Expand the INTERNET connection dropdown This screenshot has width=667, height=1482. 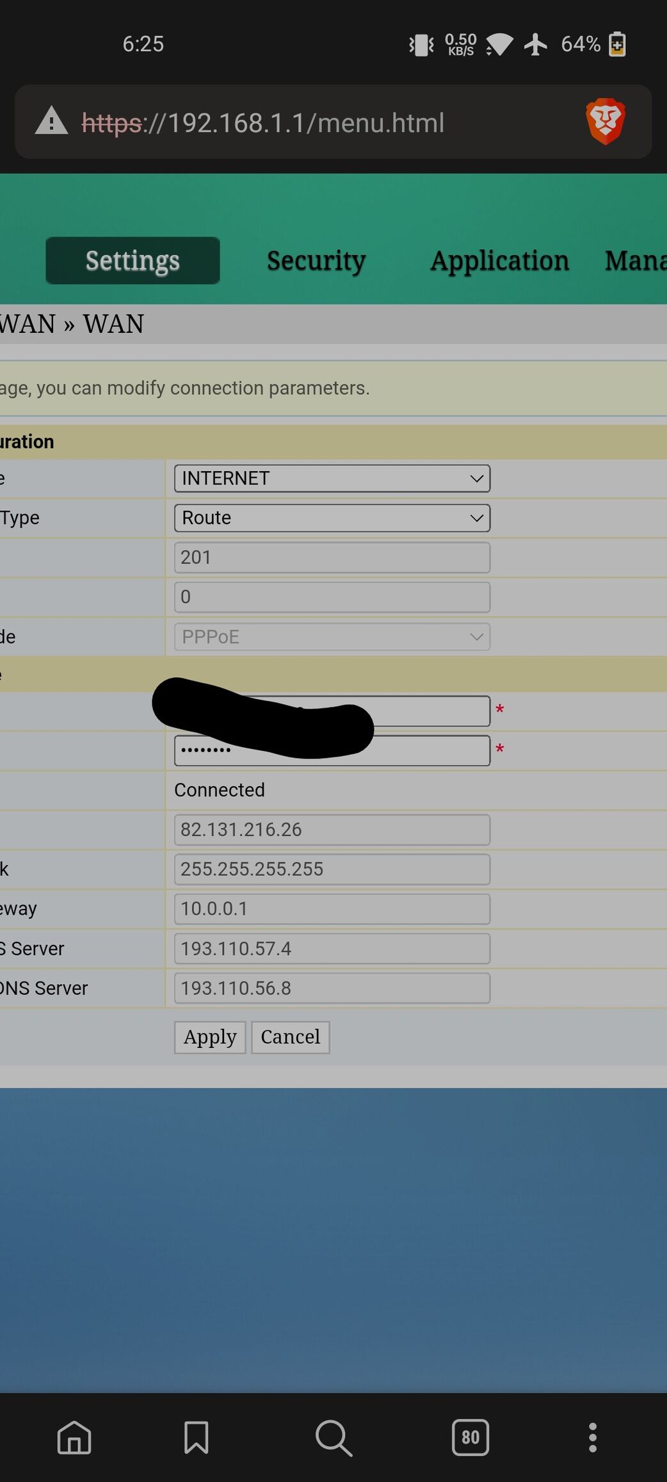click(x=332, y=478)
